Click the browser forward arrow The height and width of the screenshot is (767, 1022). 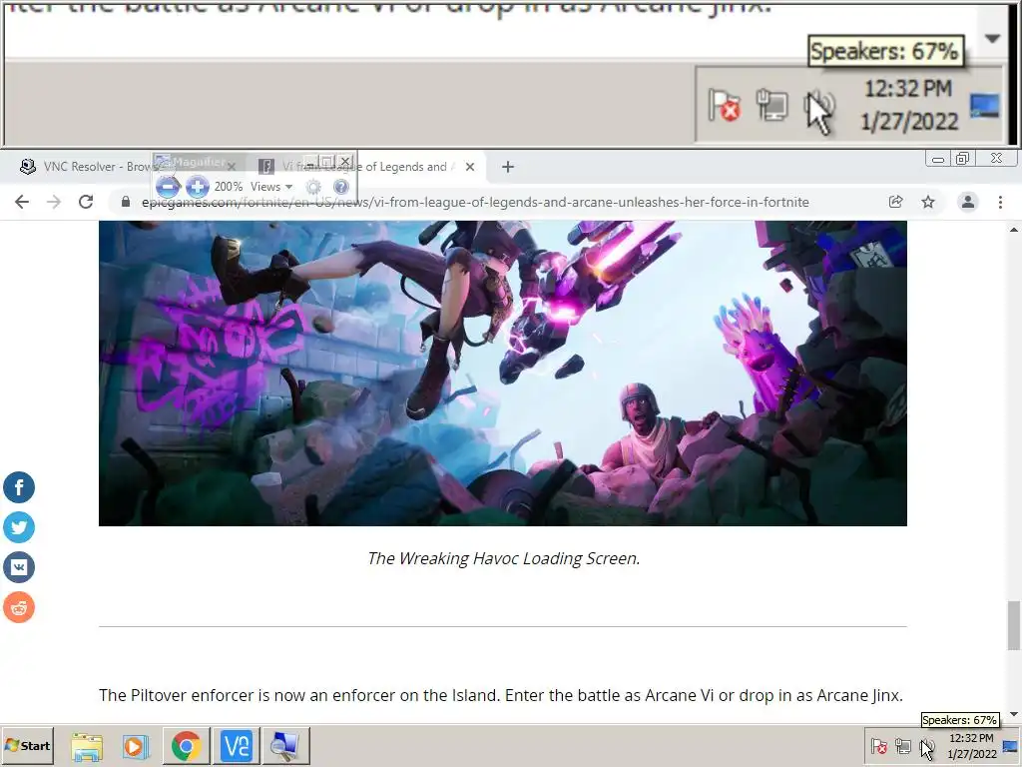[x=54, y=202]
